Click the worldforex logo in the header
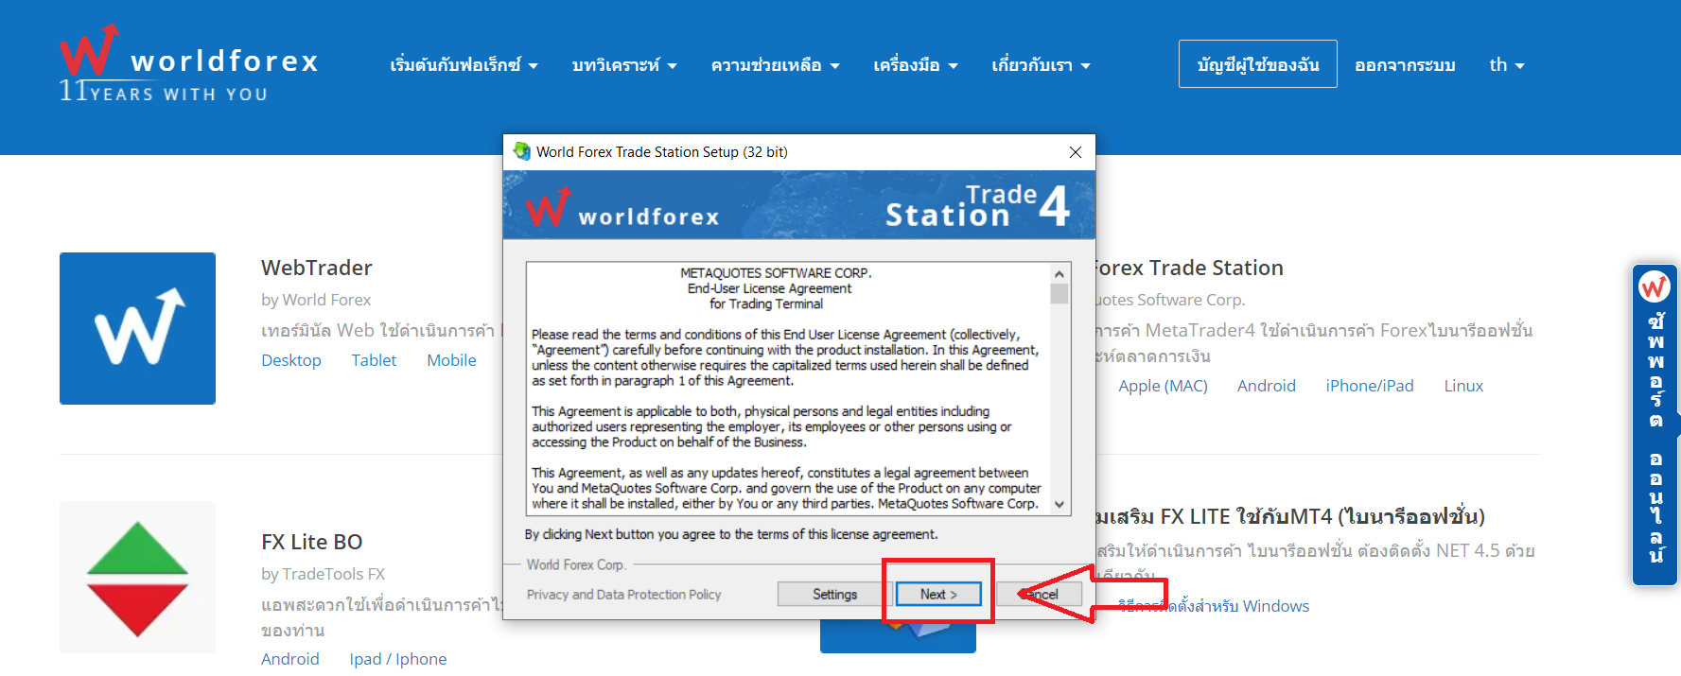The image size is (1681, 676). tap(189, 63)
